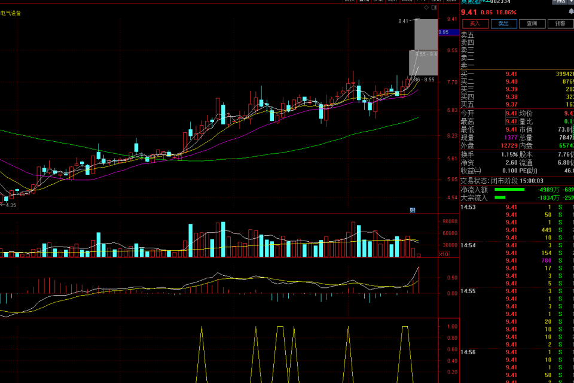574x383 pixels.
Task: Click the bell alert icon near the price
Action: tap(571, 12)
